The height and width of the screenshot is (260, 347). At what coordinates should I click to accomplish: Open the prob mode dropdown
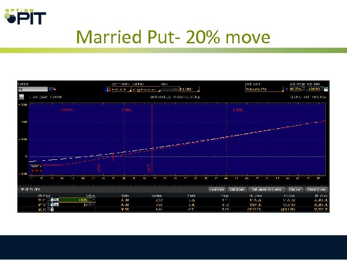(x=264, y=90)
